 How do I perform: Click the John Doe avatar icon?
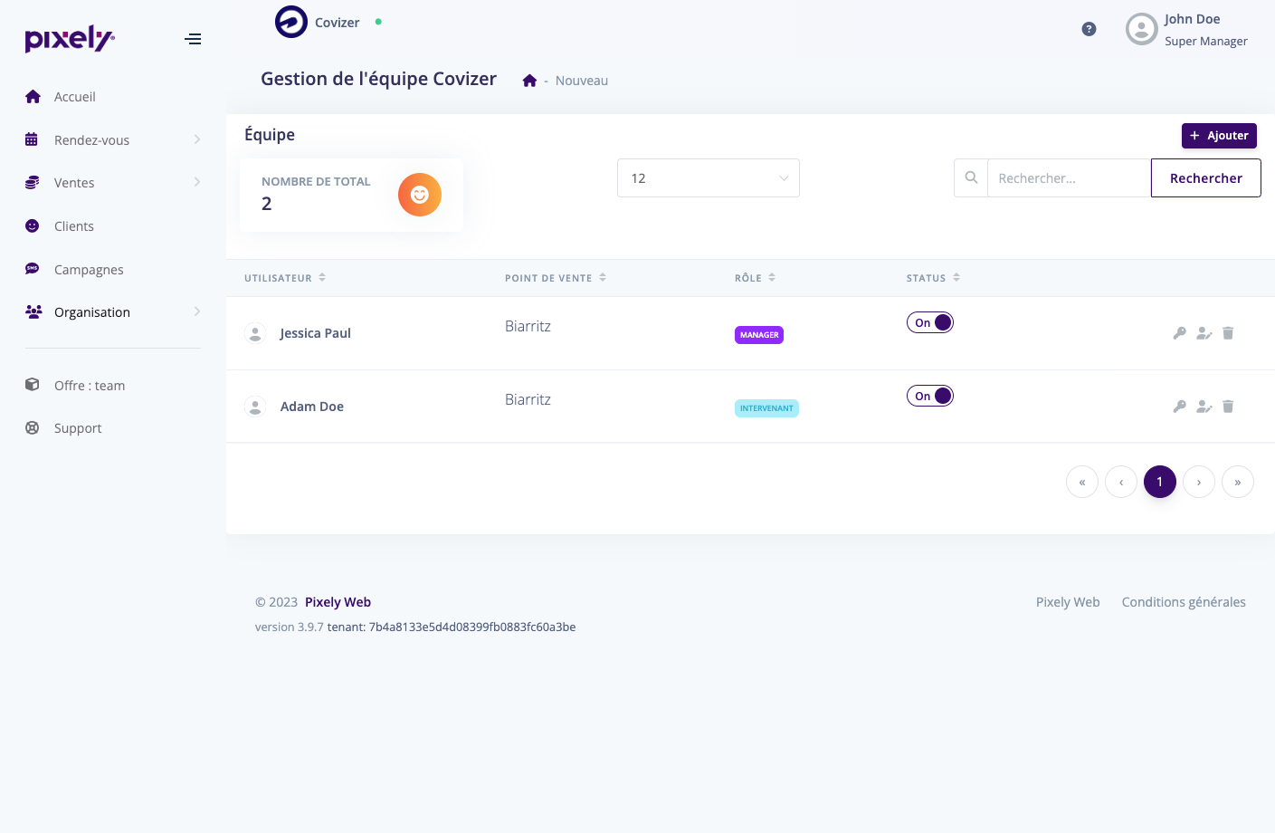(x=1141, y=29)
